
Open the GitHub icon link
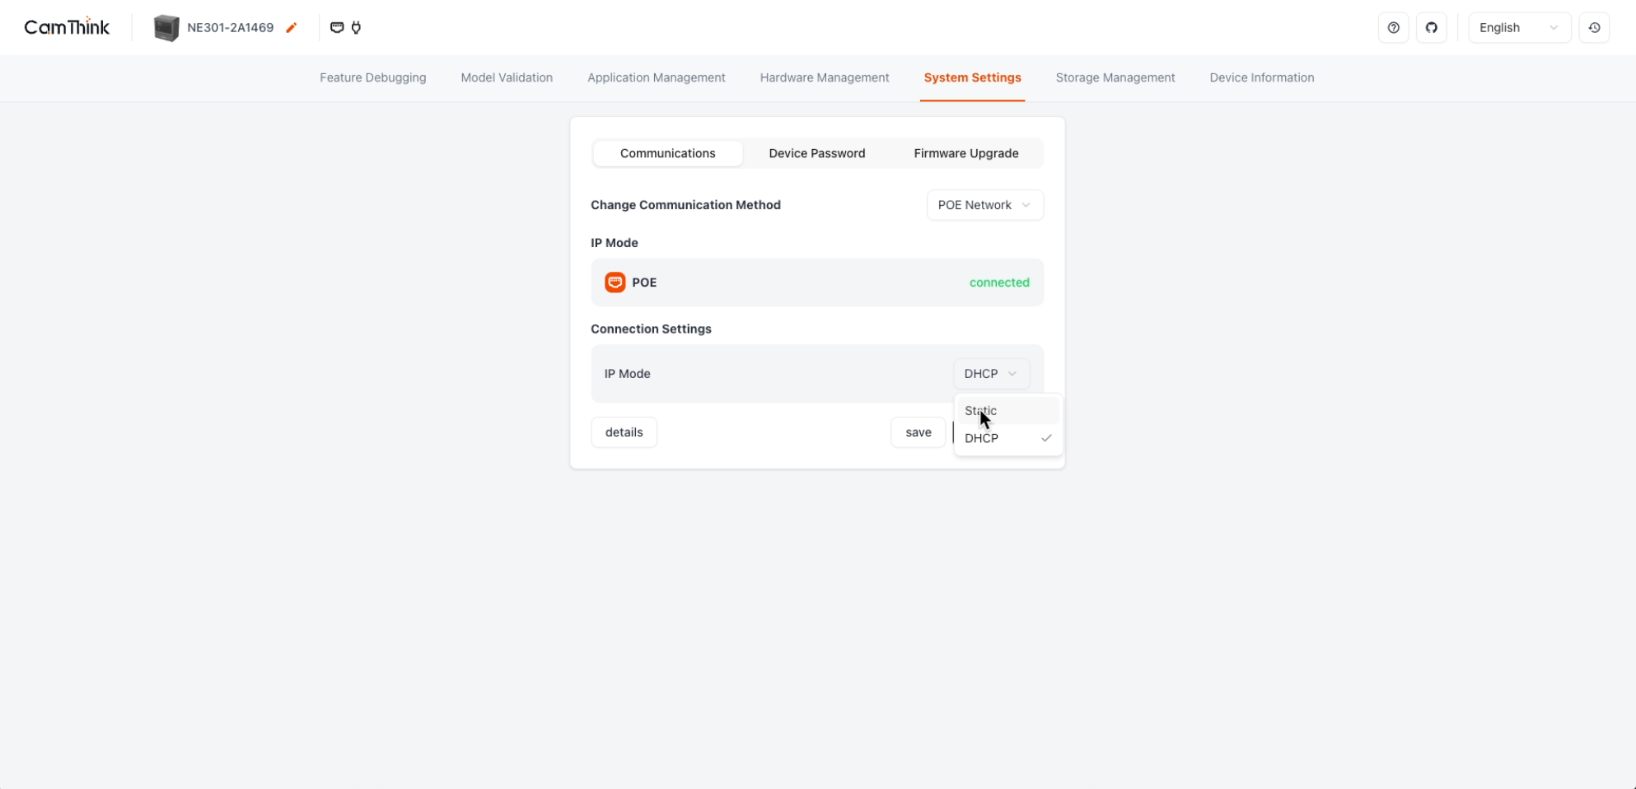tap(1431, 27)
